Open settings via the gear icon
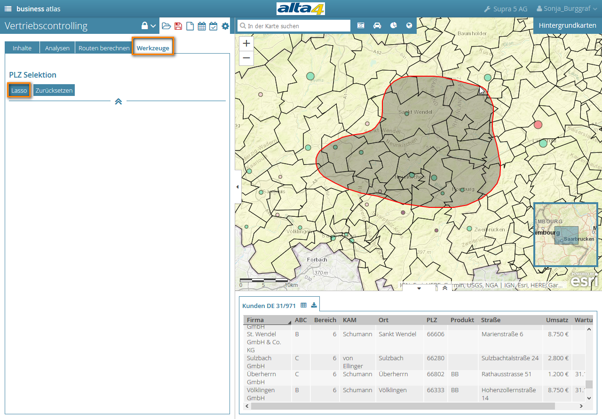The image size is (602, 419). click(225, 26)
